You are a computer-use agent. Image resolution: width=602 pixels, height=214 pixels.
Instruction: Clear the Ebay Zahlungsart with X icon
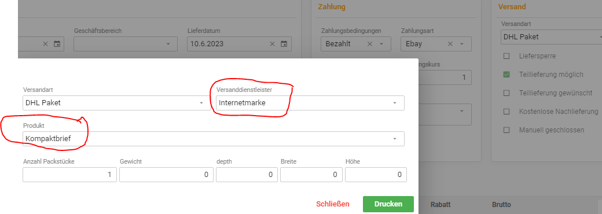(450, 44)
